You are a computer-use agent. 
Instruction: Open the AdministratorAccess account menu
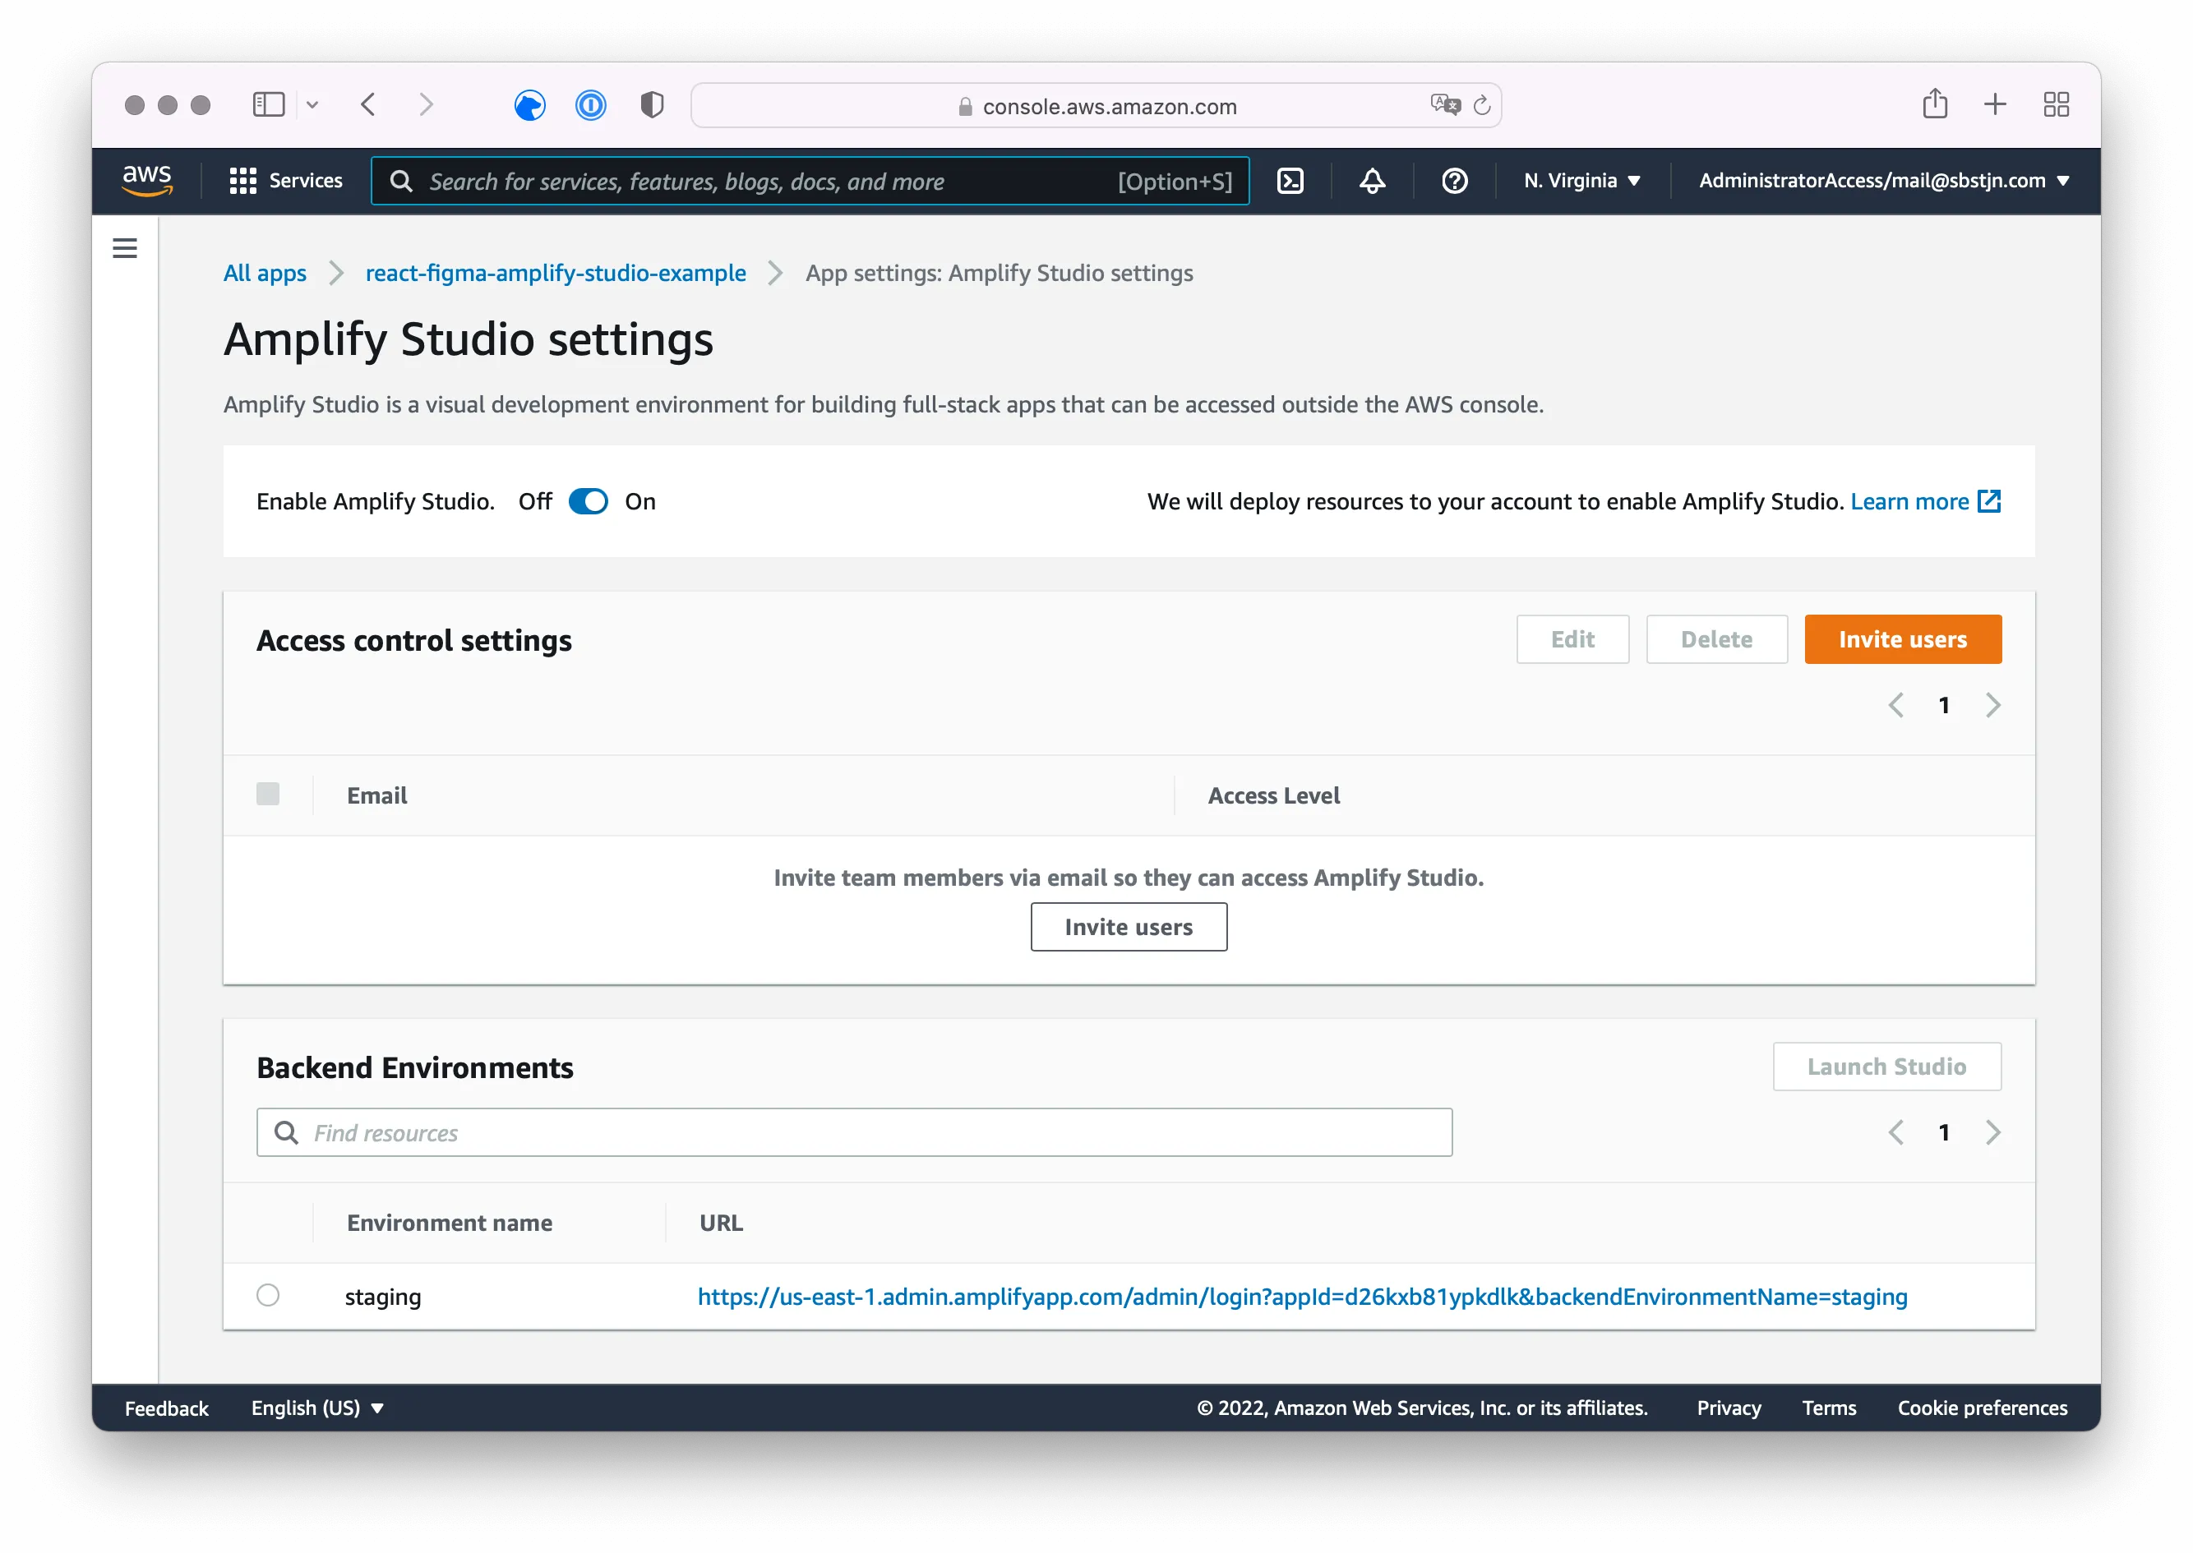coord(1881,181)
